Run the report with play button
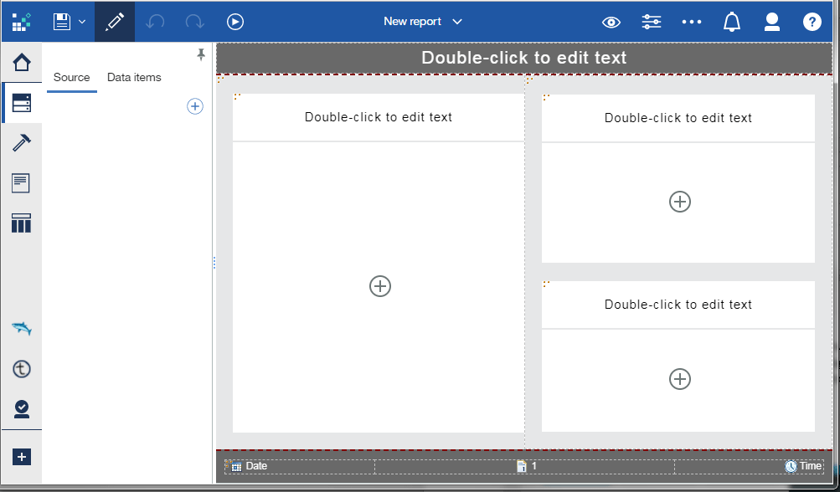This screenshot has width=840, height=492. [235, 22]
